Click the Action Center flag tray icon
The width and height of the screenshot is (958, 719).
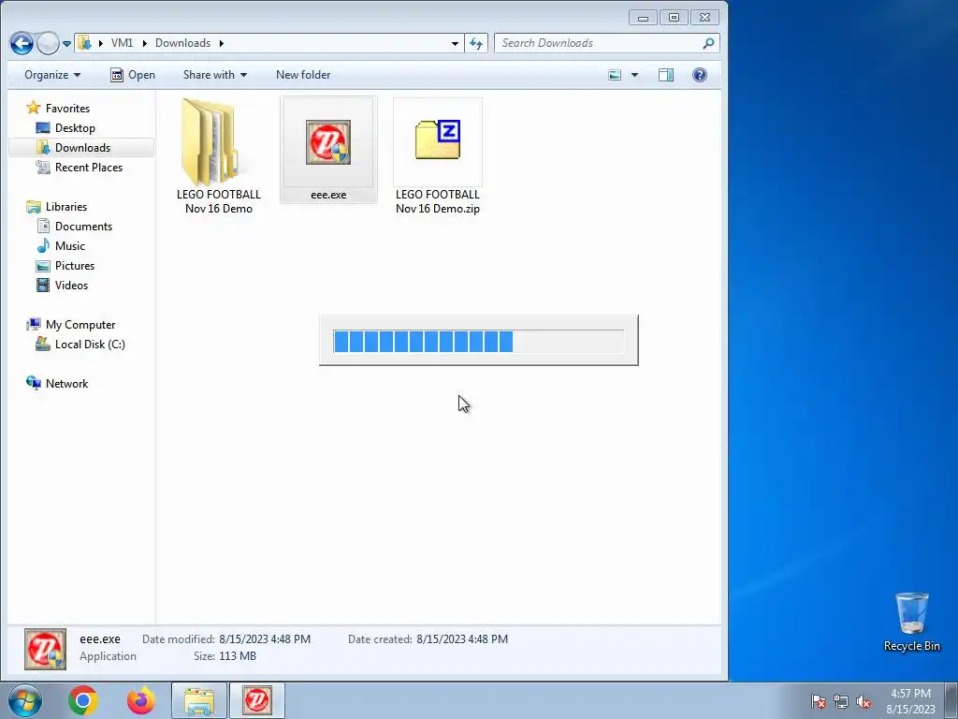pyautogui.click(x=819, y=702)
